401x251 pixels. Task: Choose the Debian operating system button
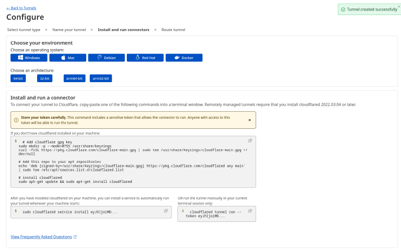(x=106, y=58)
